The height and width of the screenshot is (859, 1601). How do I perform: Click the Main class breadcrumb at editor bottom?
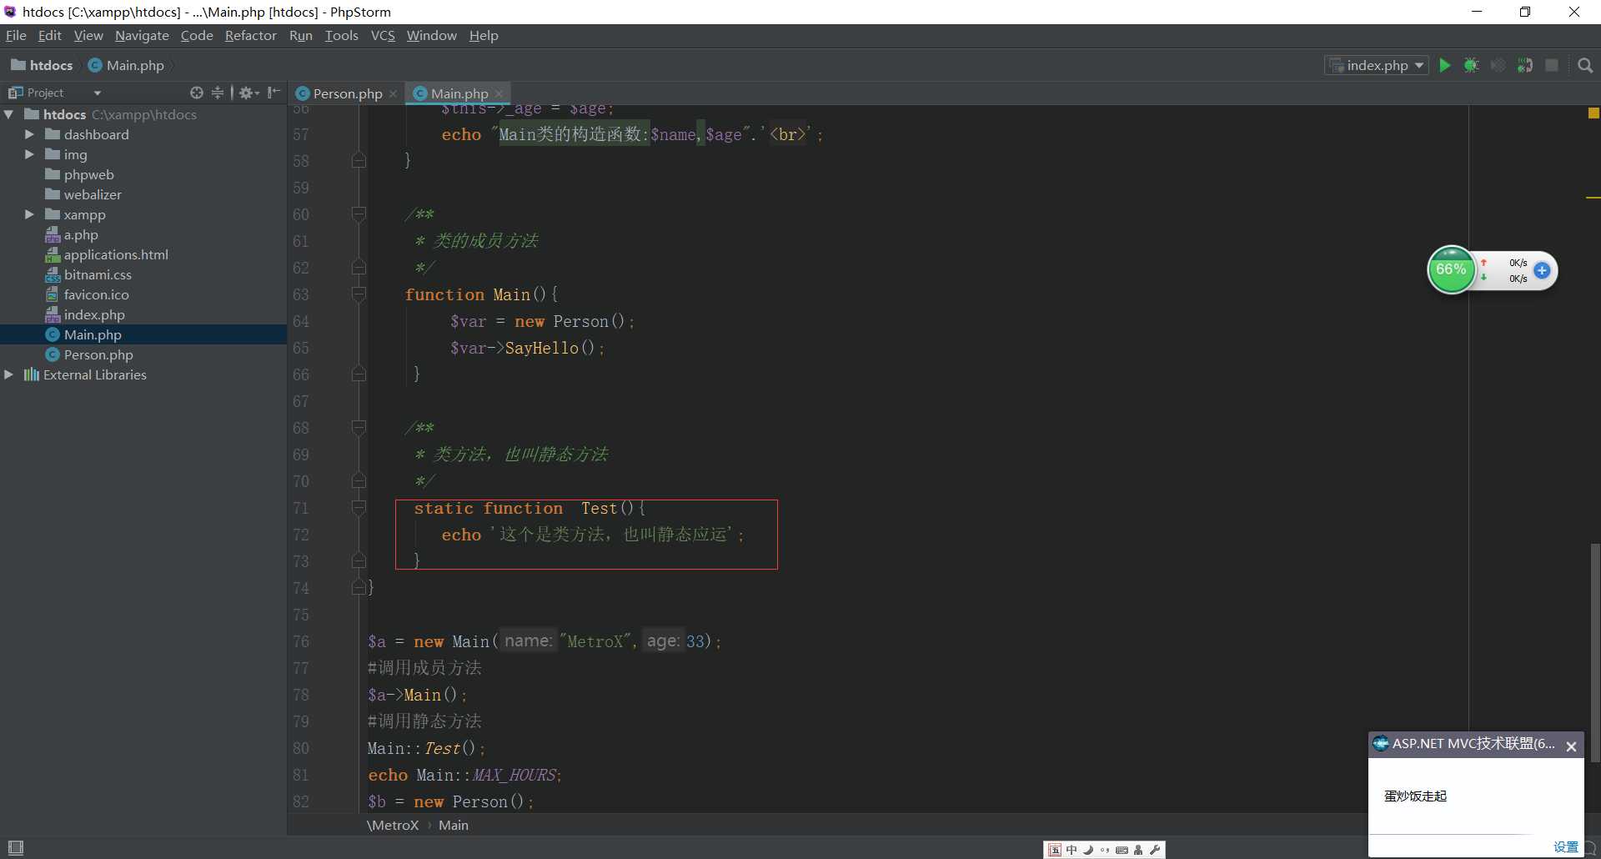point(454,825)
